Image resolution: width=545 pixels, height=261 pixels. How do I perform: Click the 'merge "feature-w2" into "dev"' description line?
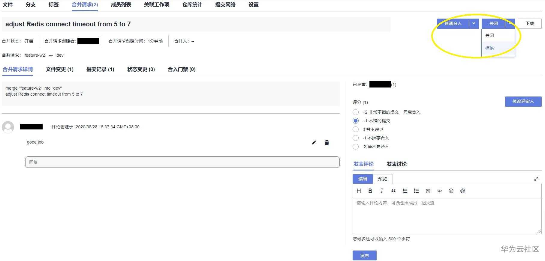[x=34, y=88]
